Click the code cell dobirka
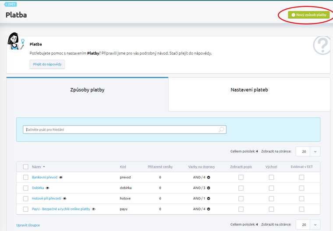Viewport: 333px width, 231px height. click(126, 188)
